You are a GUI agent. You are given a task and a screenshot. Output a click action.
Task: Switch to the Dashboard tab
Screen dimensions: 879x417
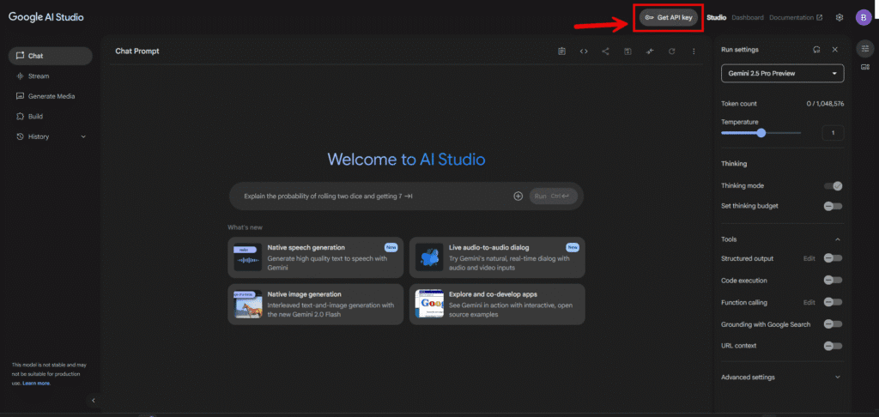[748, 17]
